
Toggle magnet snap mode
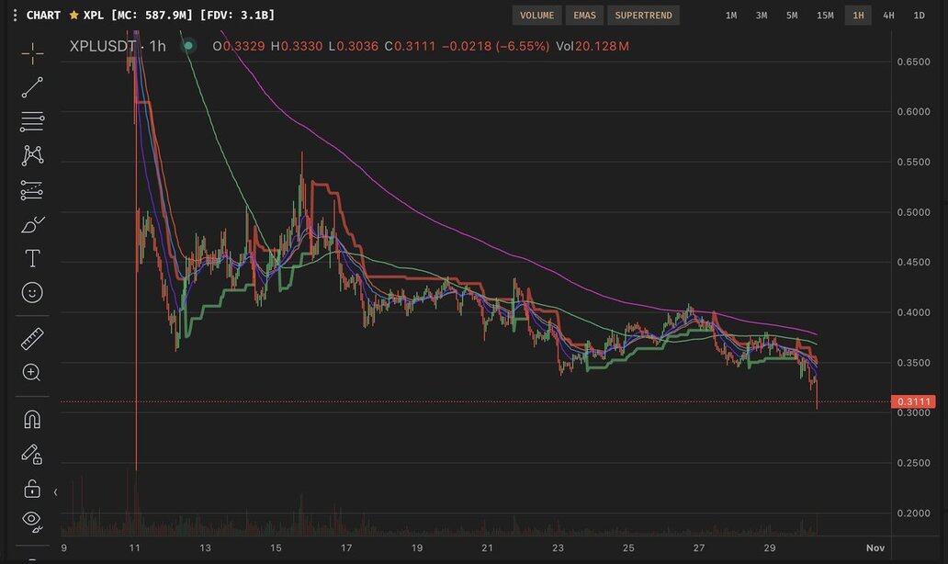coord(32,419)
